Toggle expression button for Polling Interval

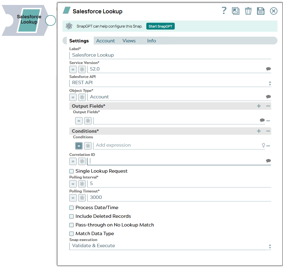point(73,184)
